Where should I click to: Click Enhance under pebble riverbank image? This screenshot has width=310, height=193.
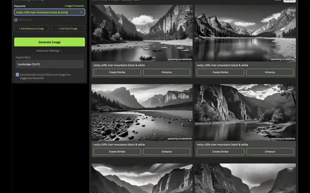coord(167,152)
